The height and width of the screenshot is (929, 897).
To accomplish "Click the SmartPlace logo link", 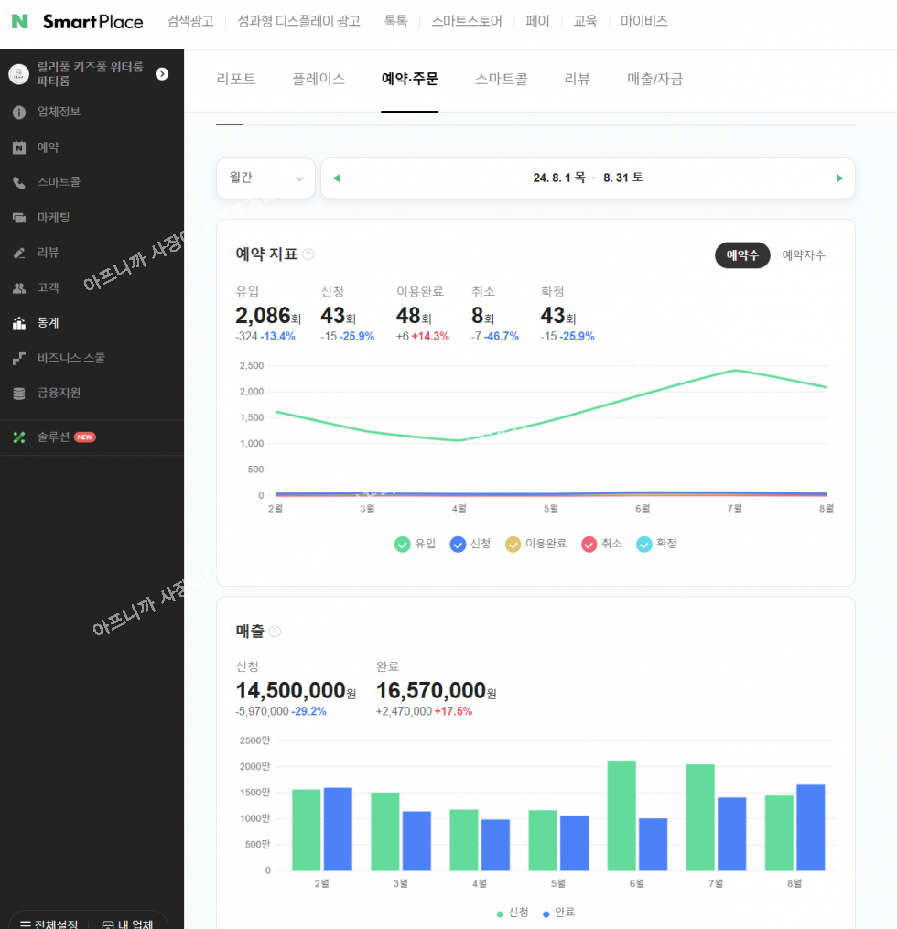I will (79, 21).
